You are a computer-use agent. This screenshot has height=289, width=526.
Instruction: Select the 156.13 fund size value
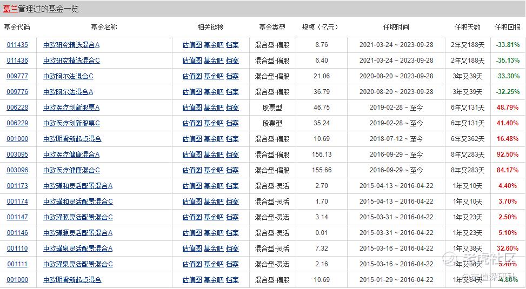click(x=322, y=154)
